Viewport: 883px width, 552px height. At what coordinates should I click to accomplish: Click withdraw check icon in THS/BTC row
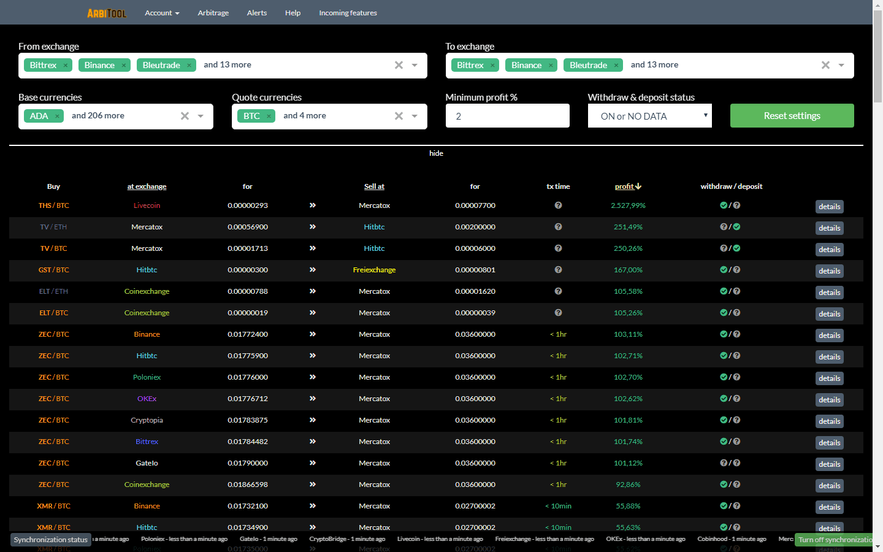(724, 205)
